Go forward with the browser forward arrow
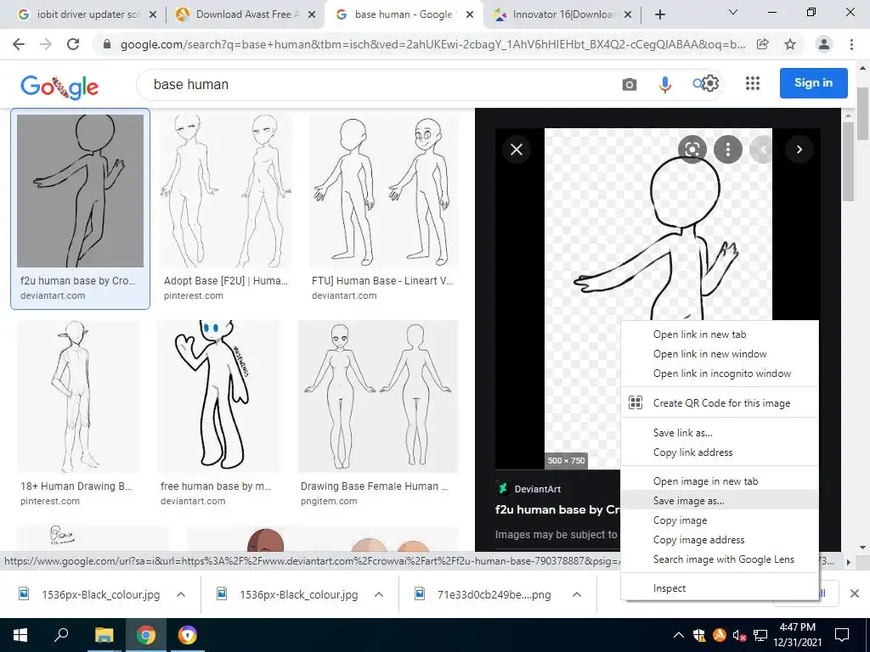870x652 pixels. click(x=46, y=44)
